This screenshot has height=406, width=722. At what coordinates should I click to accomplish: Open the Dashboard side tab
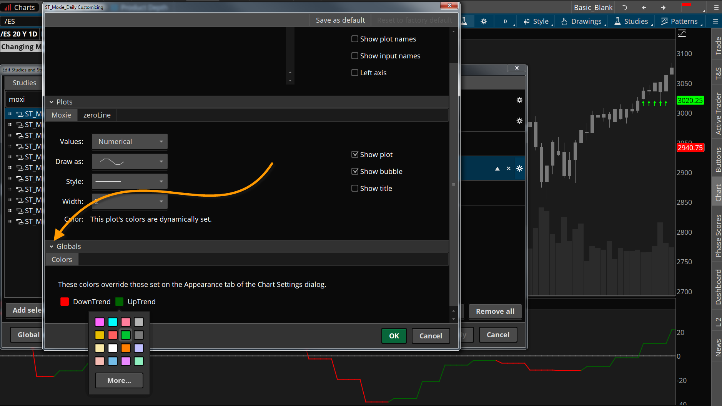tap(717, 287)
